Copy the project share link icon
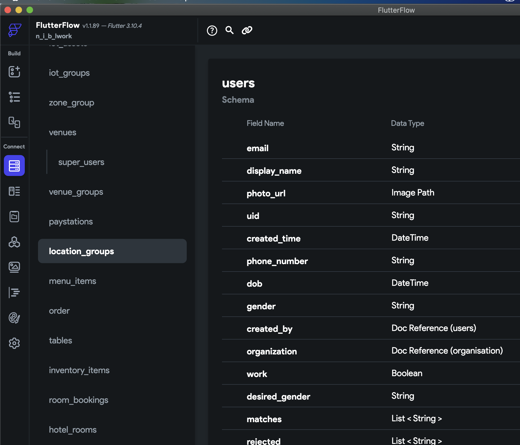Viewport: 520px width, 445px height. click(x=247, y=31)
